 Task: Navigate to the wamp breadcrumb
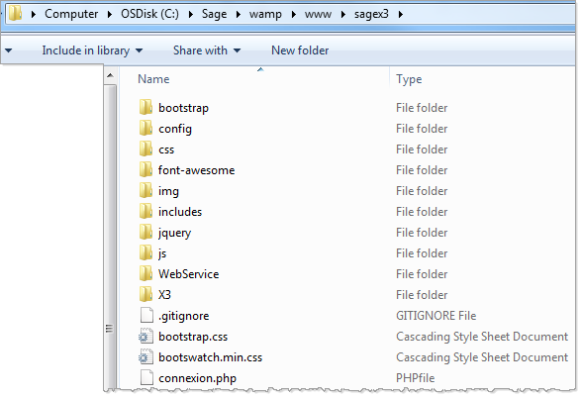[x=265, y=14]
